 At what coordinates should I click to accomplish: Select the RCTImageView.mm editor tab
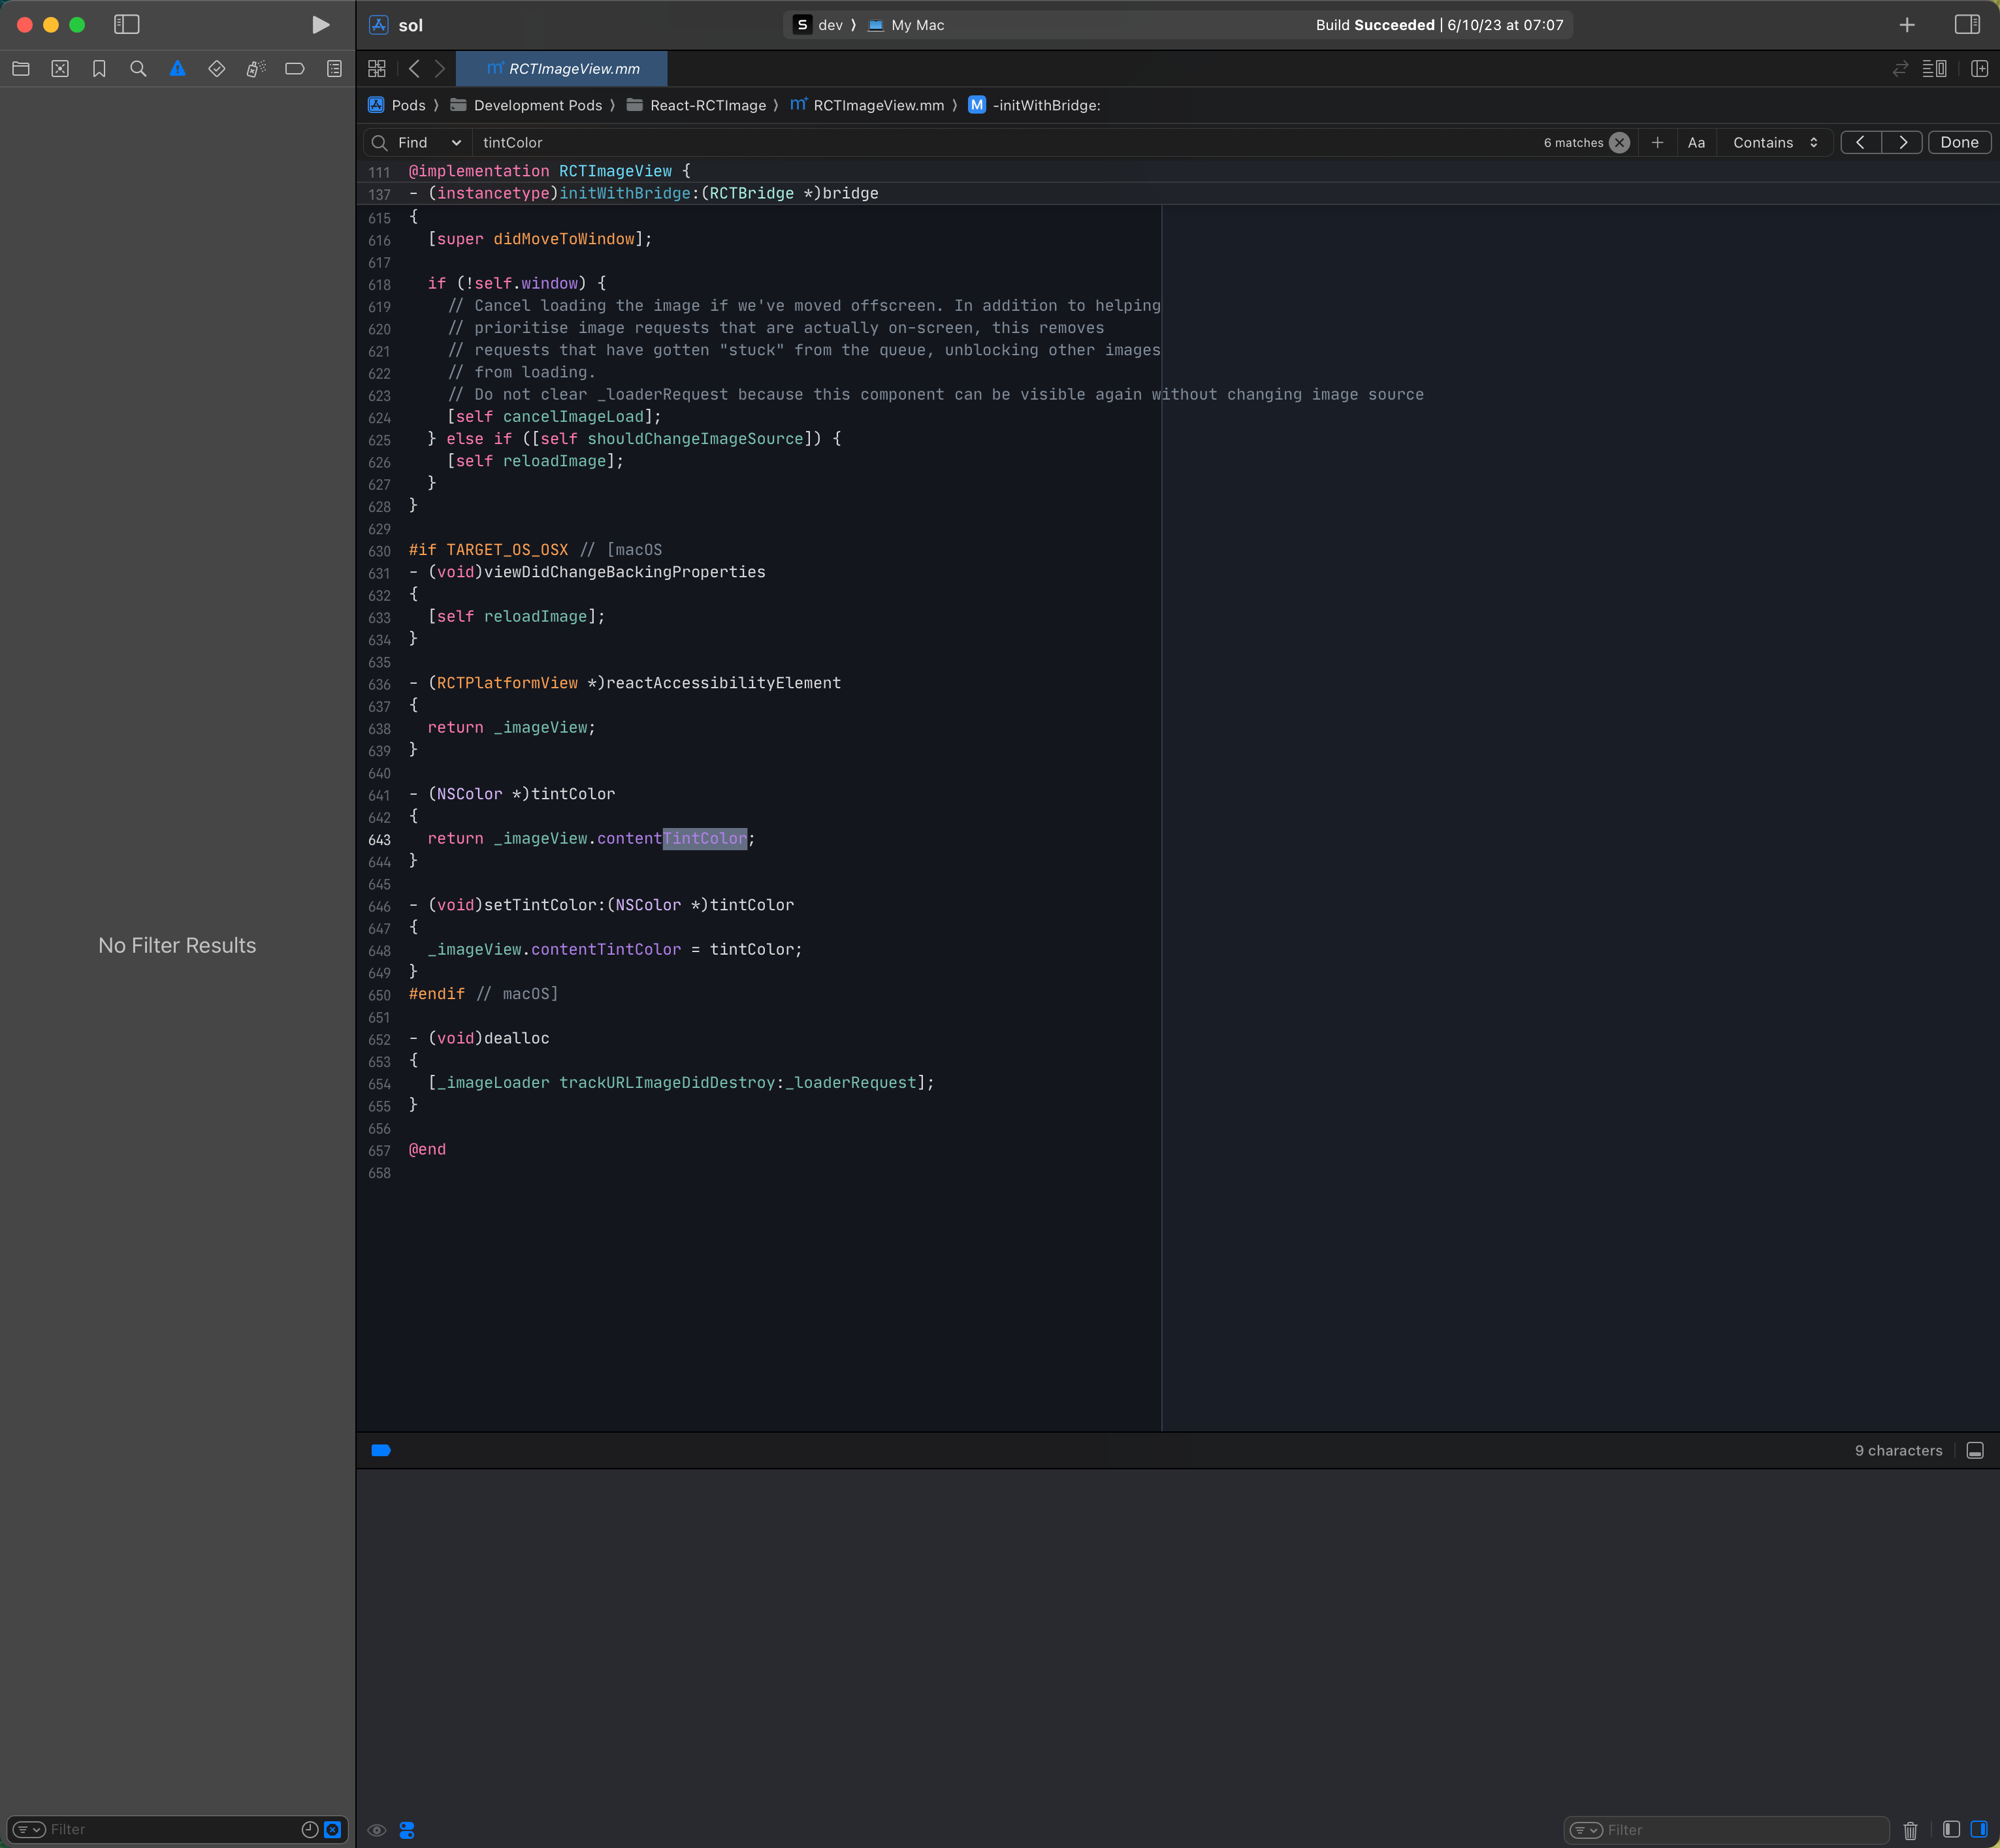[x=563, y=69]
